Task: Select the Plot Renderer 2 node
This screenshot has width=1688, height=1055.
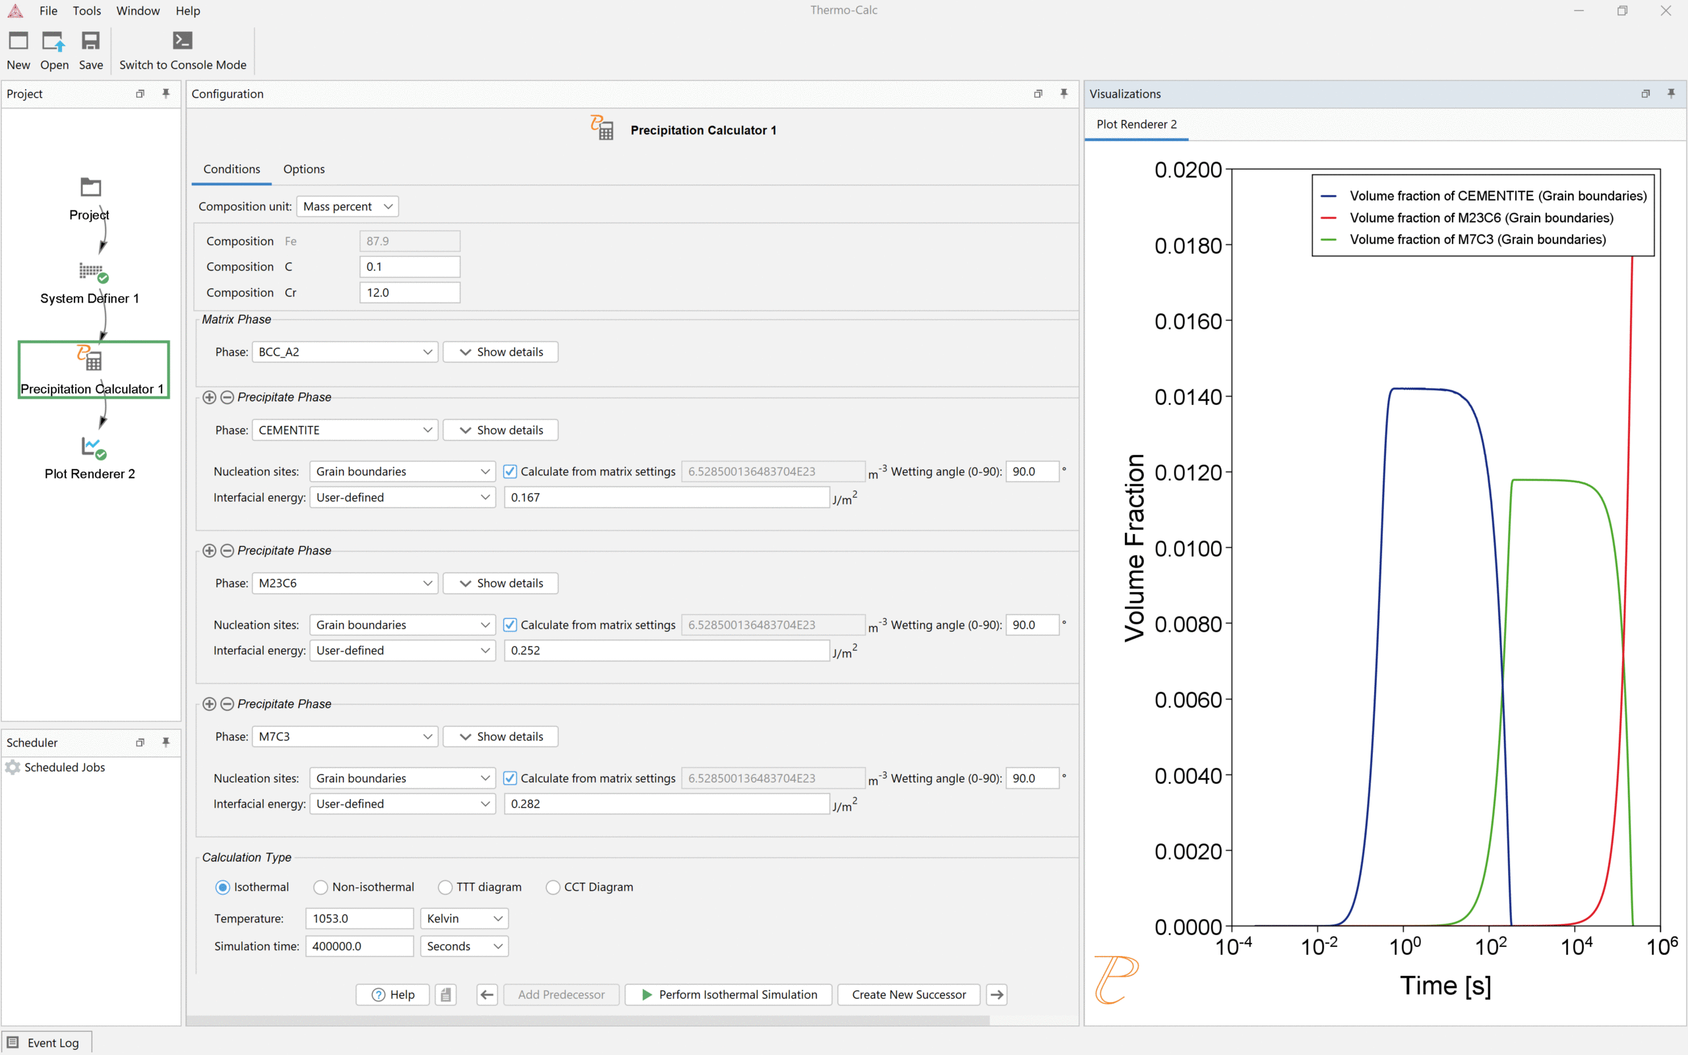Action: [93, 447]
